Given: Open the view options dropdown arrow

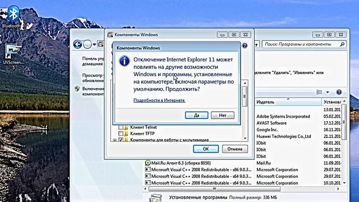Looking at the screenshot, I should point(328,92).
